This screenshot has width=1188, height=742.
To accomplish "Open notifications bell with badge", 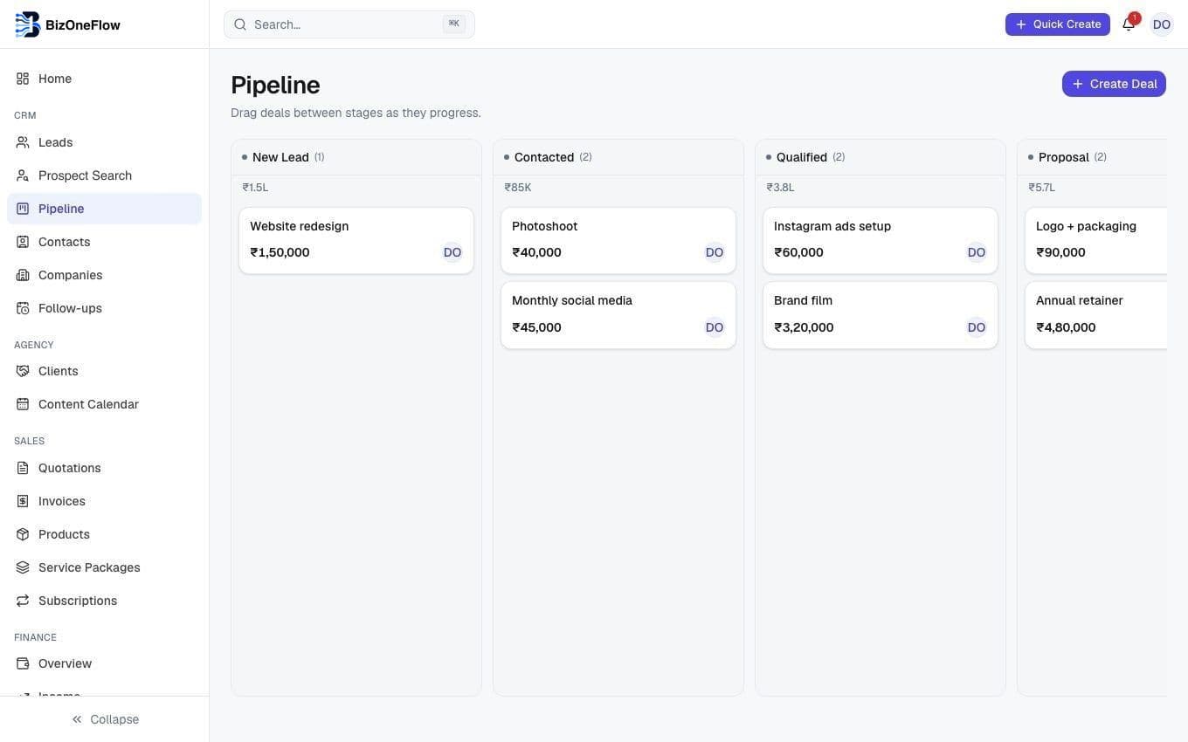I will pos(1129,24).
